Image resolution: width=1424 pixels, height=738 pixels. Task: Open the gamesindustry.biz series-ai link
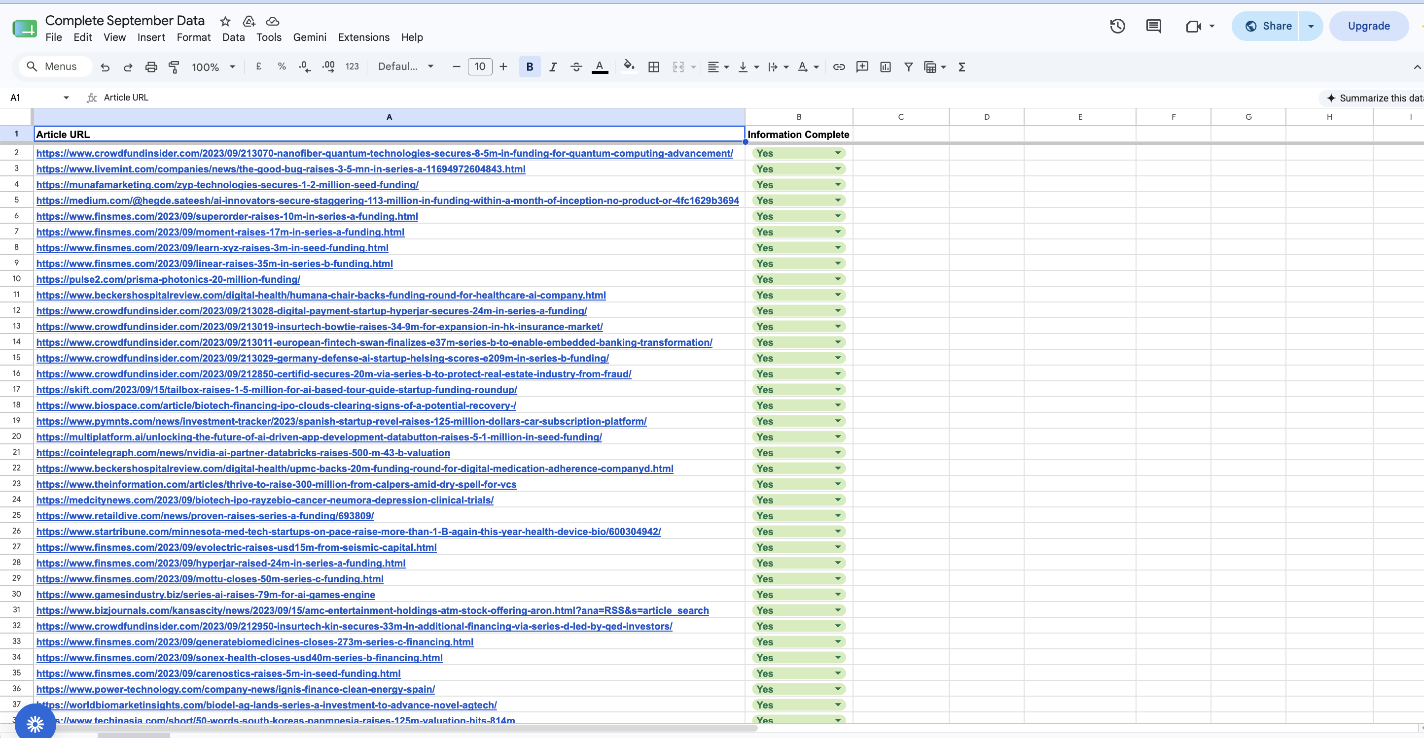[x=206, y=594]
